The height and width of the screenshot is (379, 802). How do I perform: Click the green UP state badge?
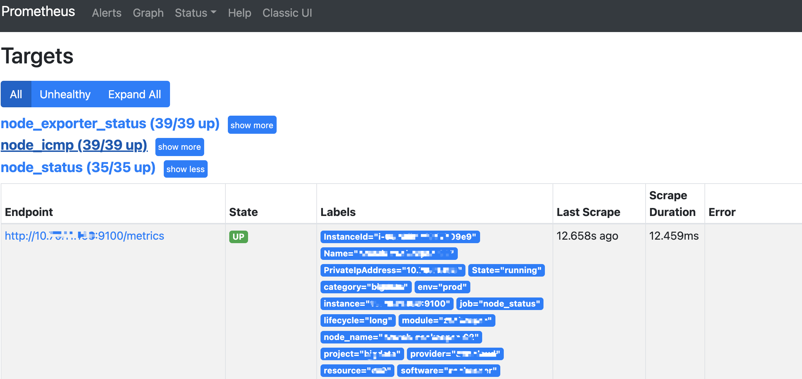point(238,237)
